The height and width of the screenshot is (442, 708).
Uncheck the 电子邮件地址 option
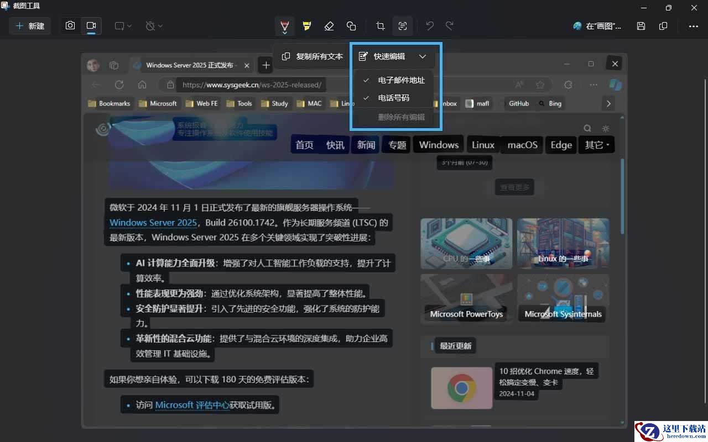coord(394,80)
